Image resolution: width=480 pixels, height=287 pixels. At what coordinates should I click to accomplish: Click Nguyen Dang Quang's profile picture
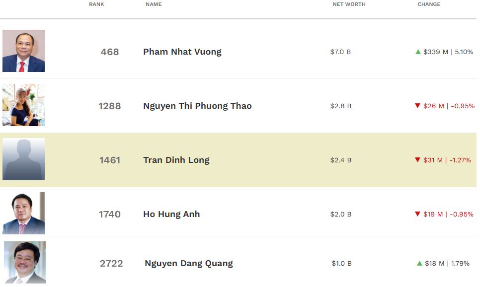[x=25, y=263]
